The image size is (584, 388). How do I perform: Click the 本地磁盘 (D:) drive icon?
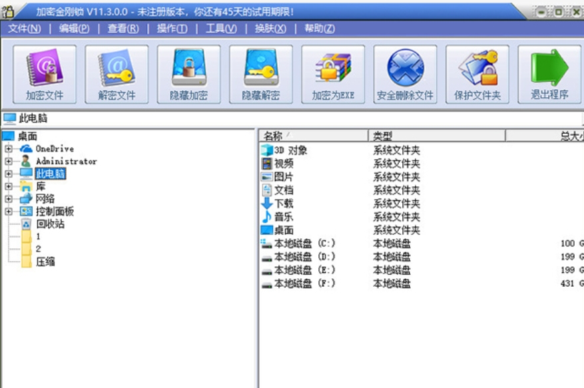pyautogui.click(x=266, y=258)
